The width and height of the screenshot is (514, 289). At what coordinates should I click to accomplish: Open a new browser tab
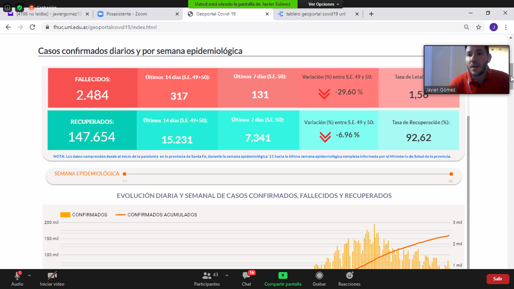coord(371,14)
